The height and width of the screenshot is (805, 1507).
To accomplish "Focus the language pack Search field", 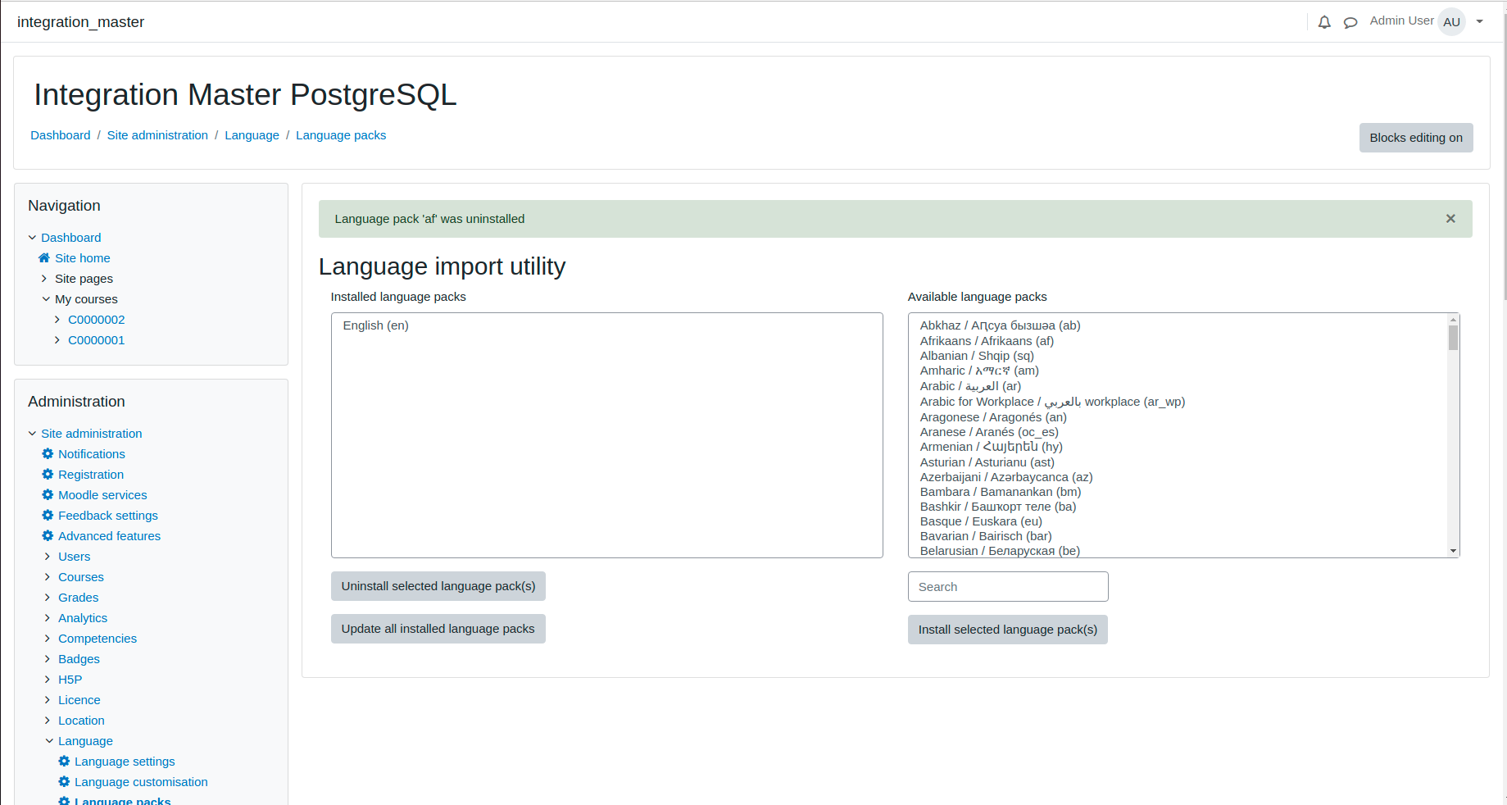I will coord(1008,587).
